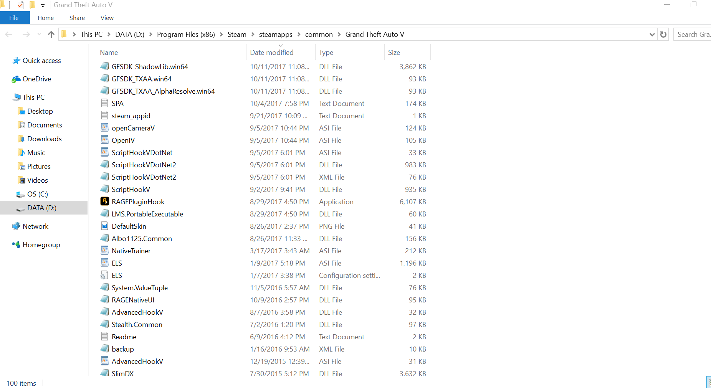Open the Desktop folder in the sidebar
The height and width of the screenshot is (388, 711).
coord(40,111)
